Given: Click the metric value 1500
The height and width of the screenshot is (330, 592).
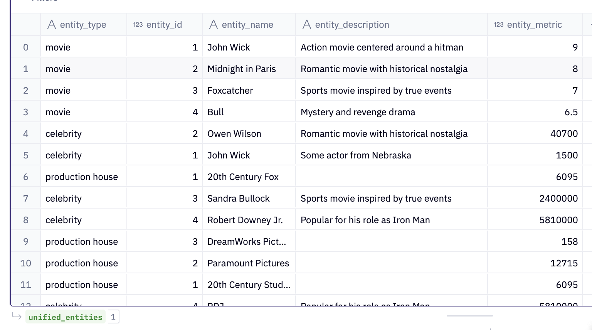Looking at the screenshot, I should point(567,155).
